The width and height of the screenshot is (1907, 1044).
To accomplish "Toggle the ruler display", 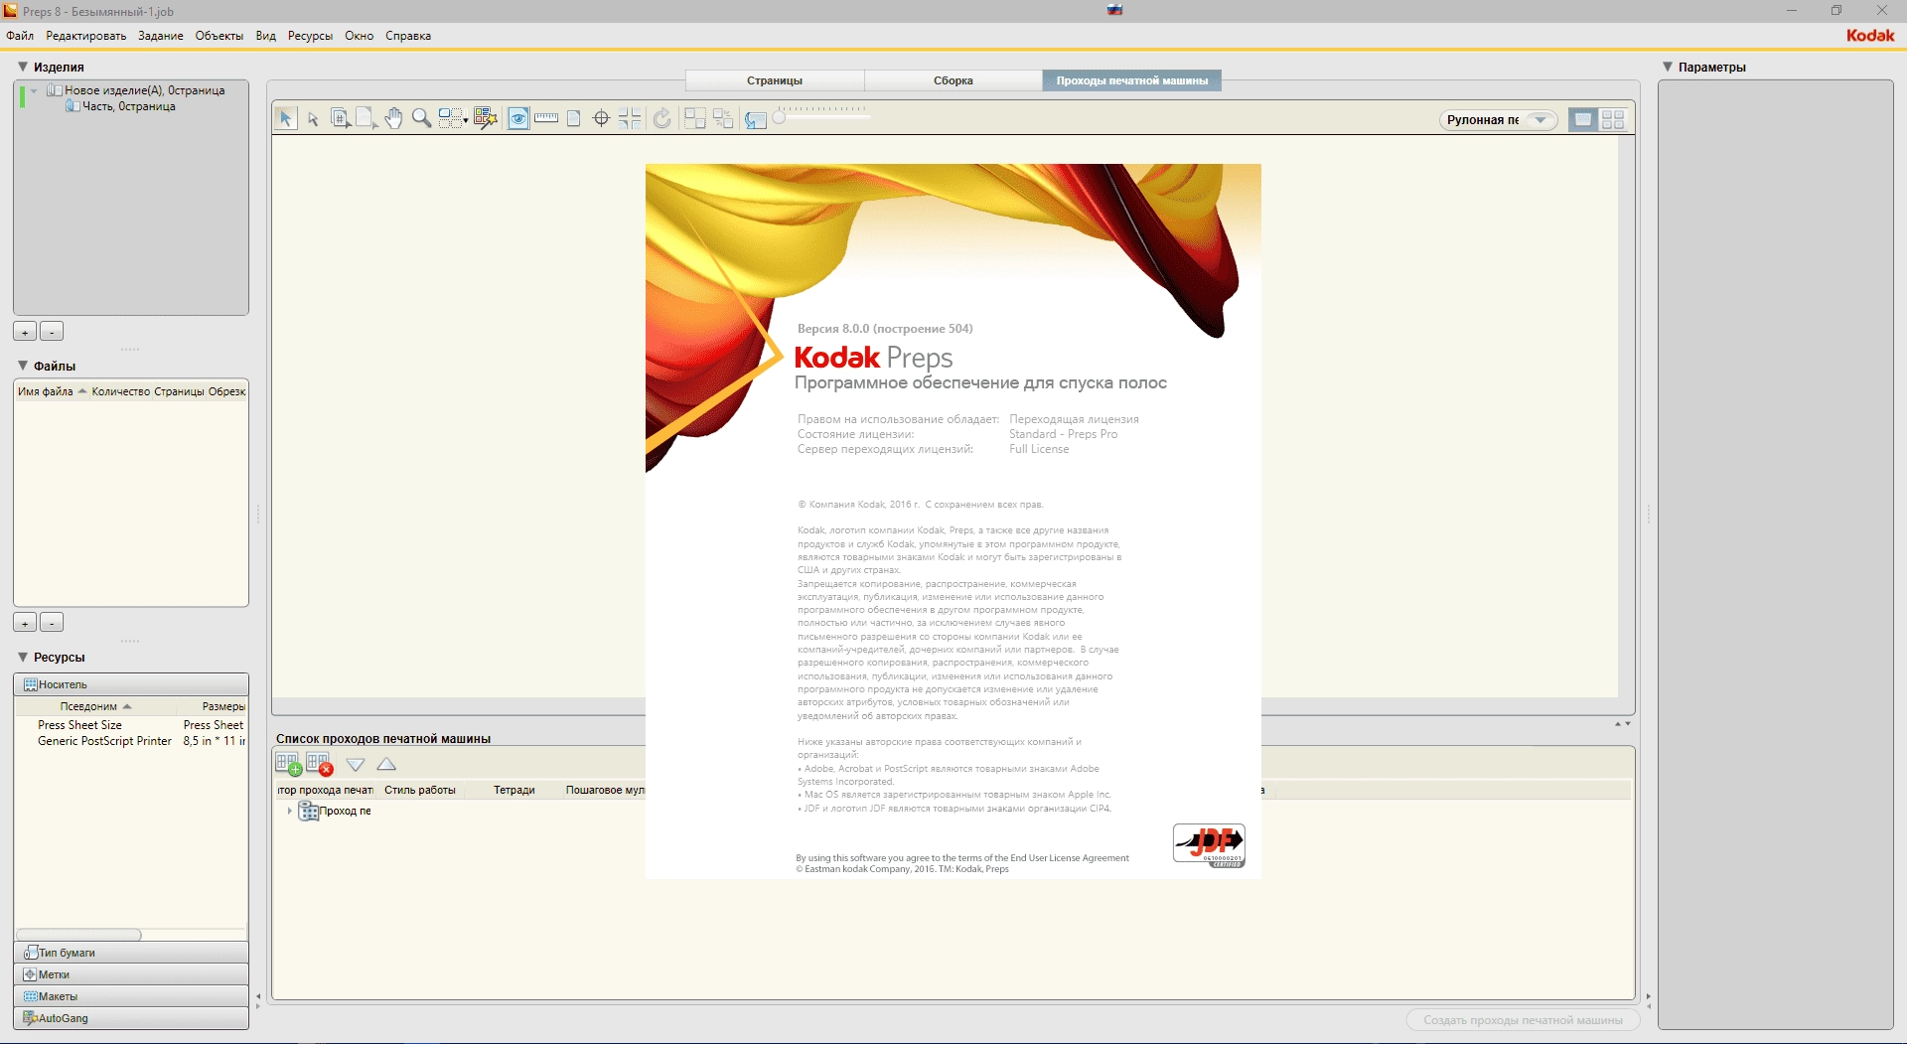I will coord(546,118).
